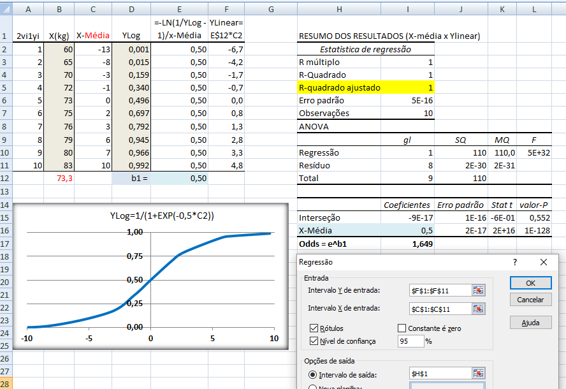
Task: Toggle the Rótulos checkbox
Action: 314,328
